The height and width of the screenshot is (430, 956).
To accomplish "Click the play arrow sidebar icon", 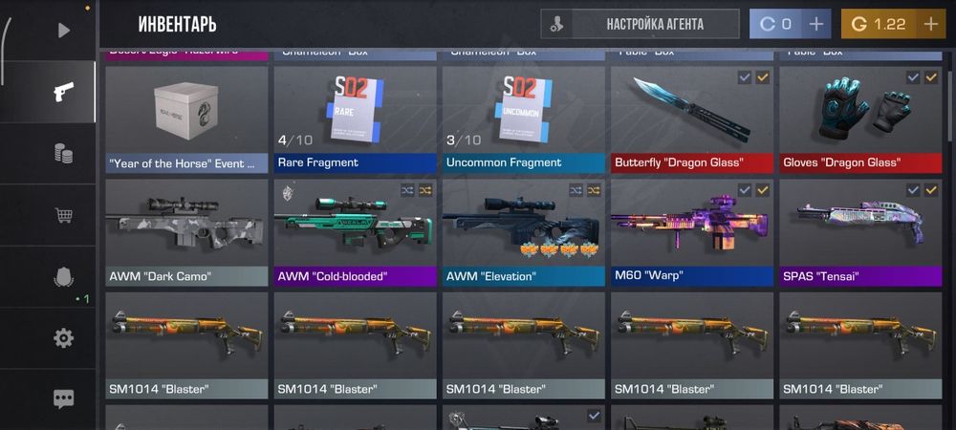I will 63,30.
